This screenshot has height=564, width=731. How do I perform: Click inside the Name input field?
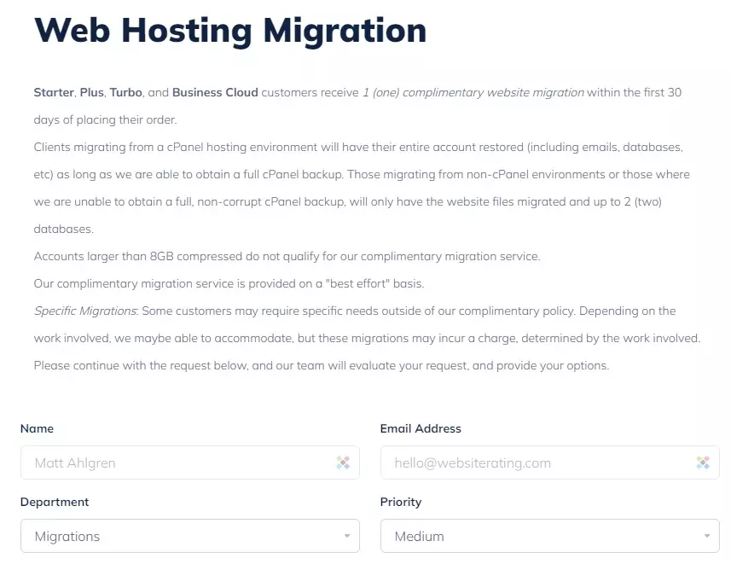coord(171,462)
